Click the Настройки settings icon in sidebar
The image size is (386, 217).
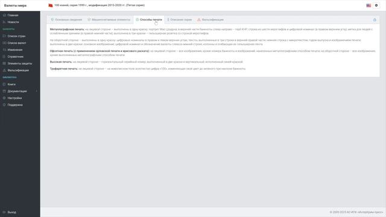pos(4,98)
